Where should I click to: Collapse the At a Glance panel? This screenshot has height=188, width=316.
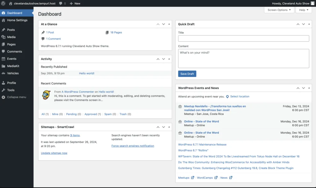coord(169,24)
